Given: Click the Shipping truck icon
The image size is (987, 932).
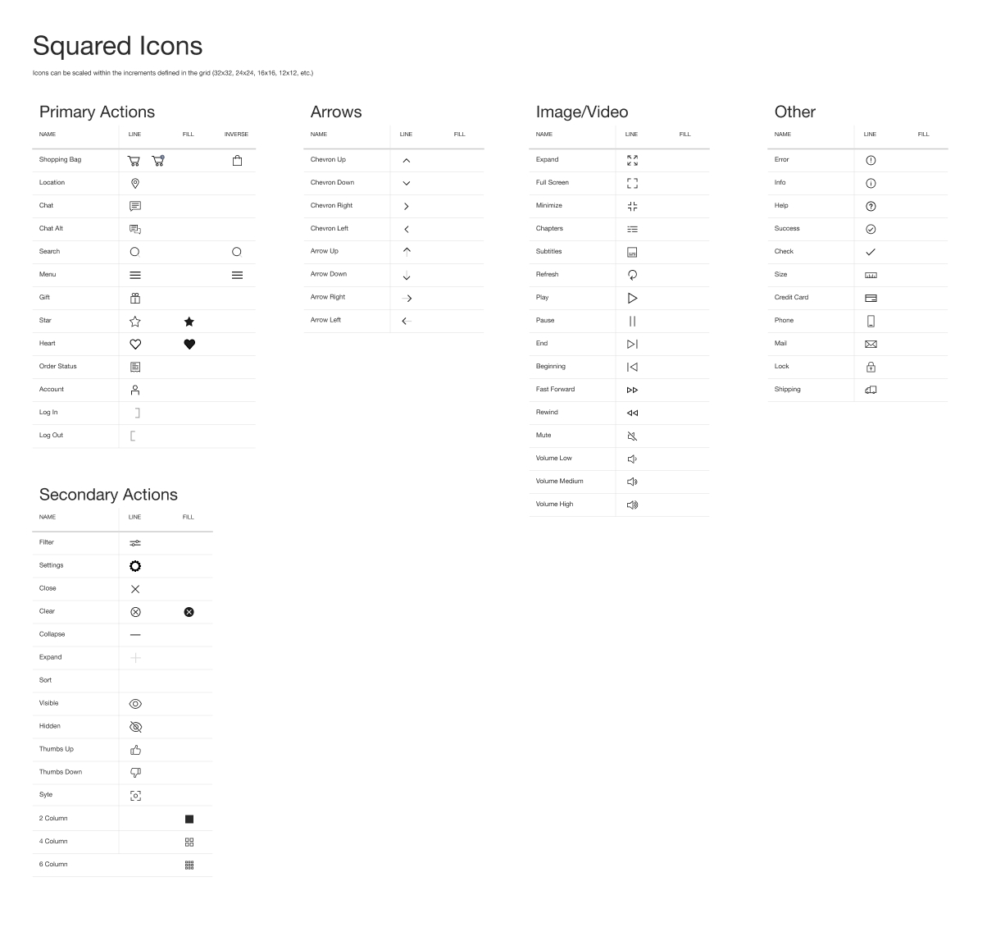Looking at the screenshot, I should click(871, 391).
